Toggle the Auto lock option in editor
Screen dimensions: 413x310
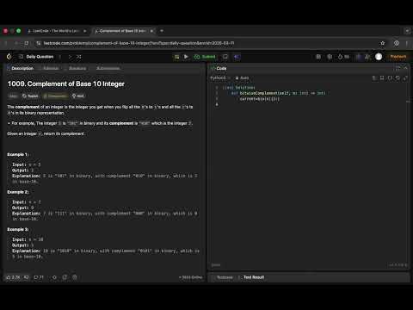click(x=242, y=77)
